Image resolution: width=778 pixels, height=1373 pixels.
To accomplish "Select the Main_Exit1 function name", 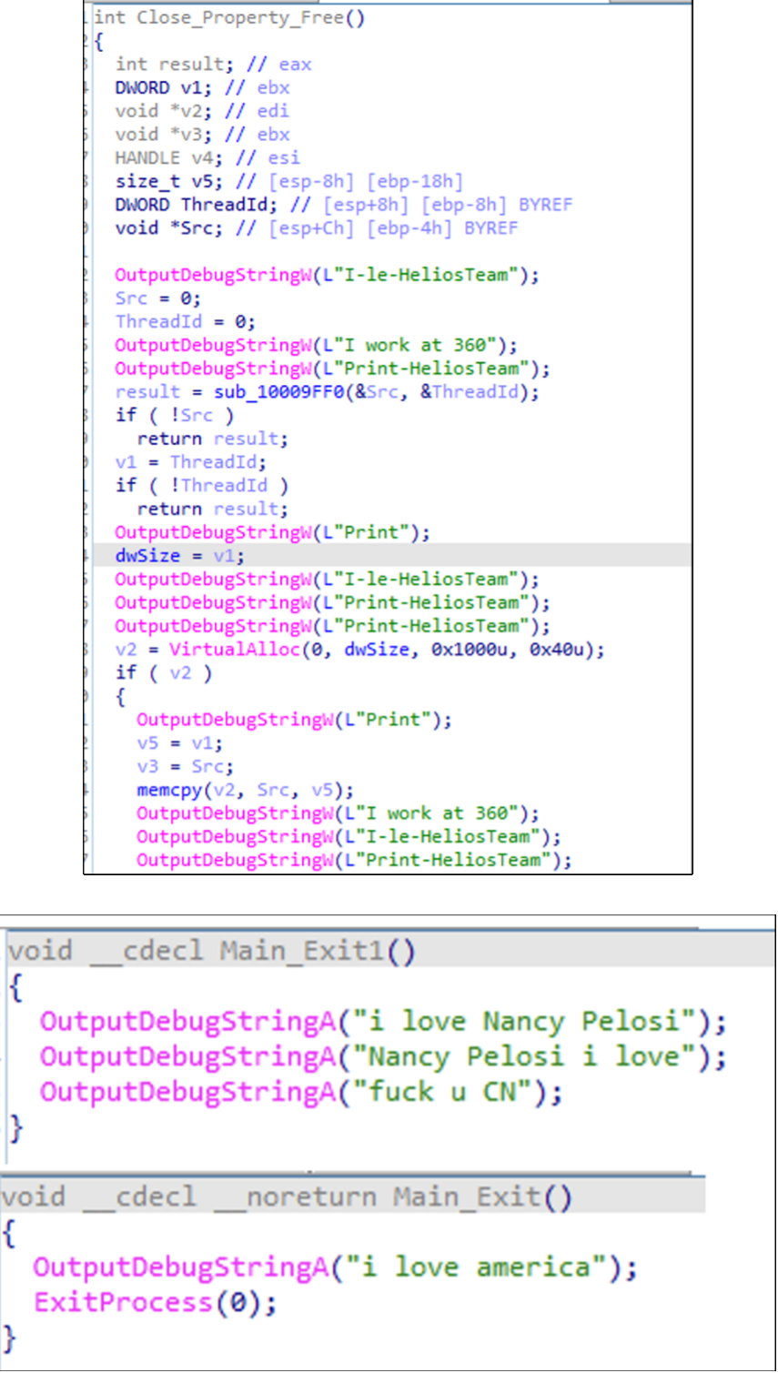I will (x=303, y=952).
